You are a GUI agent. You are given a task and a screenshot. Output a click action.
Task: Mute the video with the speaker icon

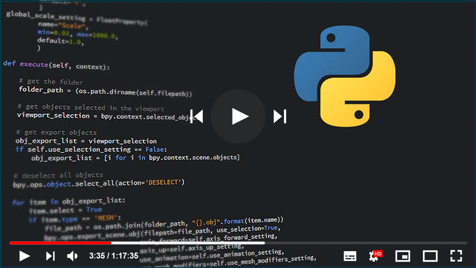[x=72, y=256]
